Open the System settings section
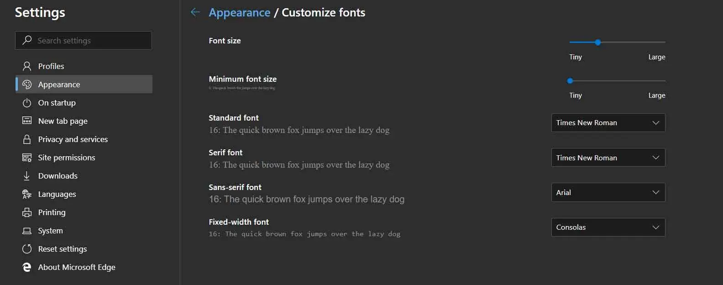723x285 pixels. click(50, 231)
